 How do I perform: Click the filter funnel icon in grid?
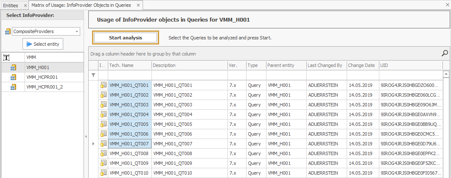pos(94,75)
